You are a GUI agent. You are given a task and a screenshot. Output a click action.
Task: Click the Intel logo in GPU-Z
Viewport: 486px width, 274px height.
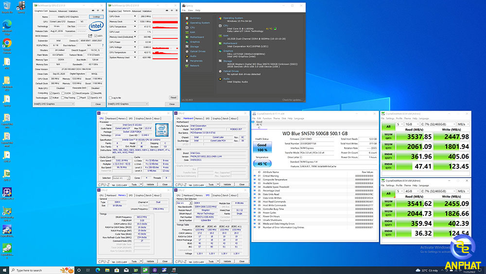tap(96, 26)
